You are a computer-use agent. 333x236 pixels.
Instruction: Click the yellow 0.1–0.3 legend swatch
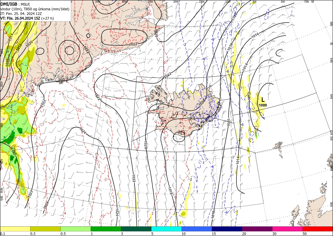coord(15,229)
